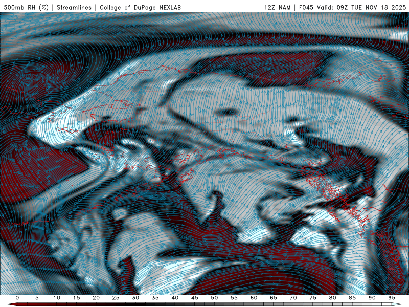
Task: Click the colorbar label "90"
Action: [x=372, y=298]
